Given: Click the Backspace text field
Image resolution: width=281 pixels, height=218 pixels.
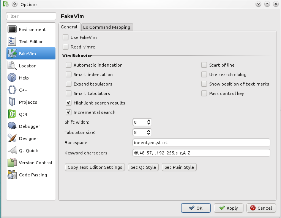Looking at the screenshot, I should pyautogui.click(x=201, y=143).
